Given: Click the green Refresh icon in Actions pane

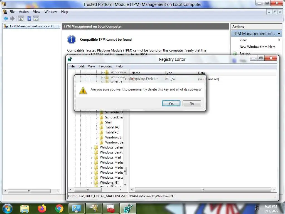Looking at the screenshot, I should tap(235, 54).
